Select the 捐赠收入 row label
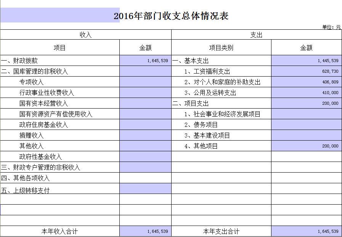This screenshot has height=237, width=342. coord(60,135)
